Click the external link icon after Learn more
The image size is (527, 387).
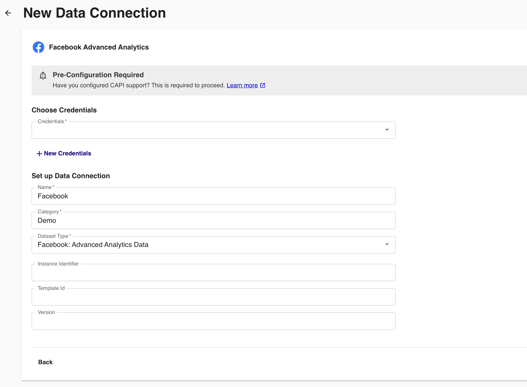pyautogui.click(x=263, y=85)
